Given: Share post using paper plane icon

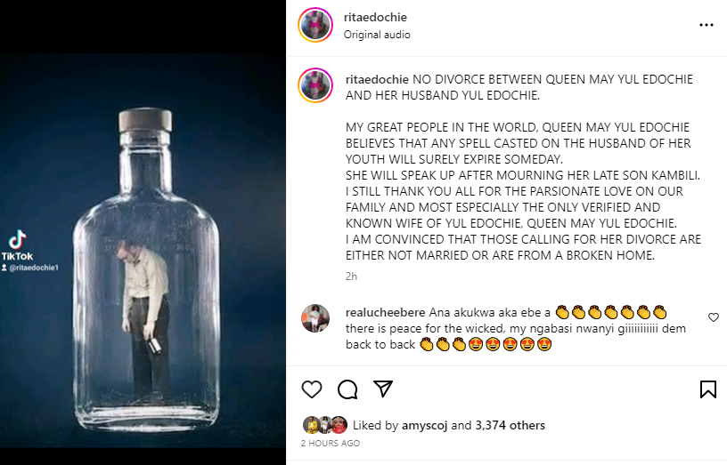Looking at the screenshot, I should pyautogui.click(x=383, y=389).
